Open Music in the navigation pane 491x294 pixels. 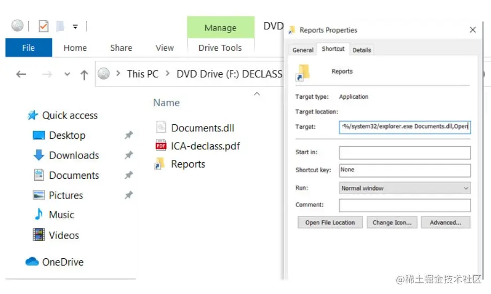pyautogui.click(x=61, y=215)
